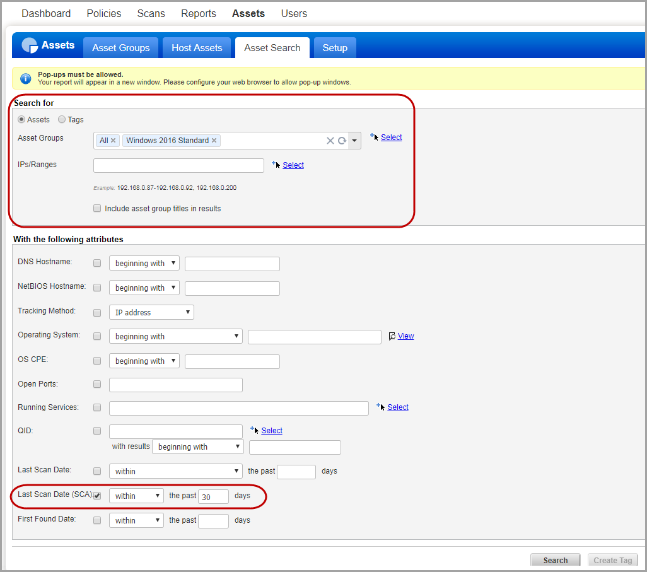Switch to the Host Assets tab
The image size is (647, 572).
pyautogui.click(x=196, y=47)
